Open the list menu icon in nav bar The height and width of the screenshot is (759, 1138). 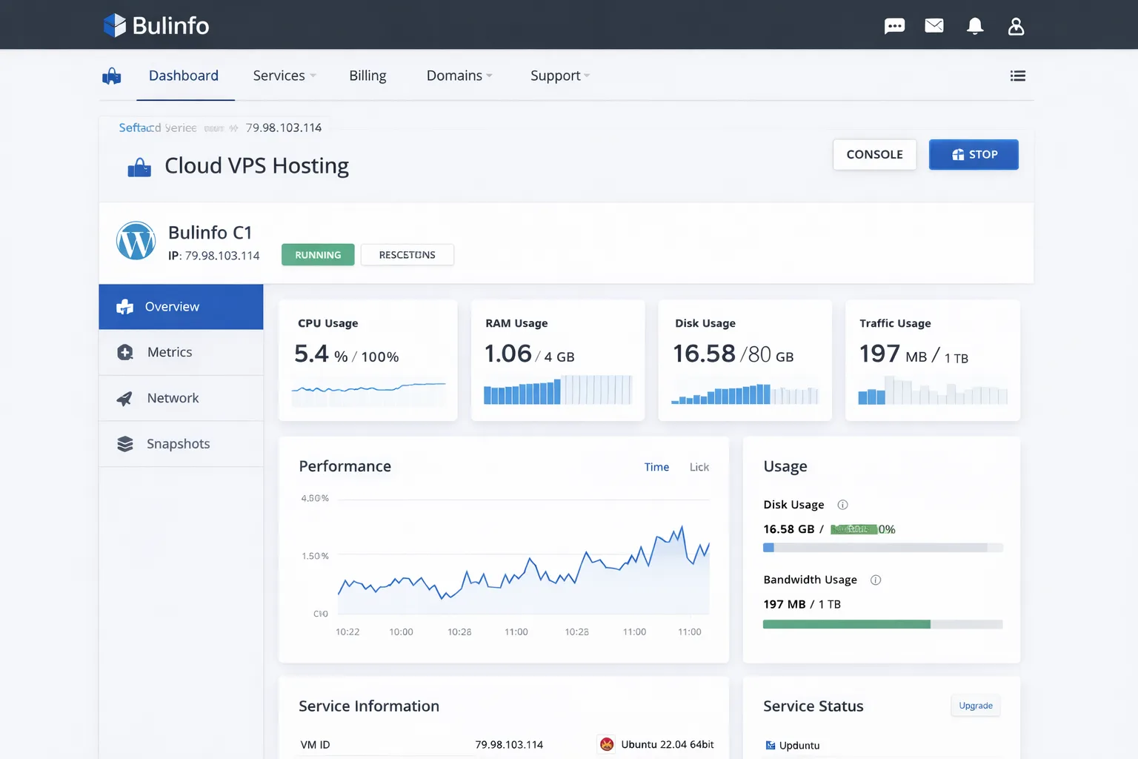pyautogui.click(x=1018, y=76)
